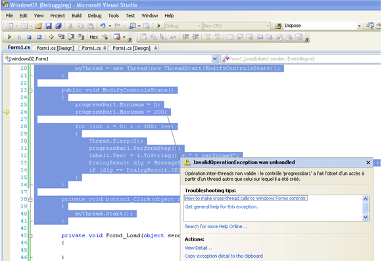This screenshot has width=382, height=261.
Task: Click the Increase Indent icon
Action: [195, 37]
